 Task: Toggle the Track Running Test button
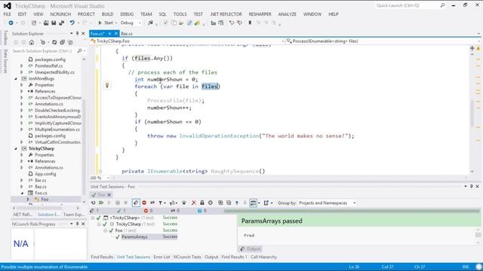tap(136, 202)
